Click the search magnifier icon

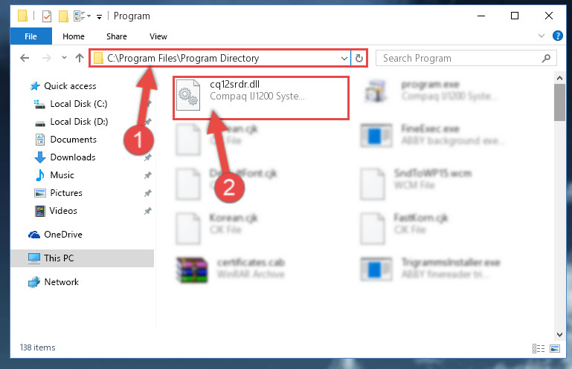[x=546, y=58]
